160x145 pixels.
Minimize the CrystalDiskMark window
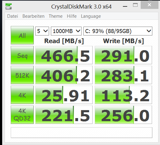(125, 6)
